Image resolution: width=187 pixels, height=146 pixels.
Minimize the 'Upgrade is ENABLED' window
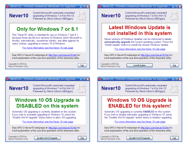(x=173, y=79)
